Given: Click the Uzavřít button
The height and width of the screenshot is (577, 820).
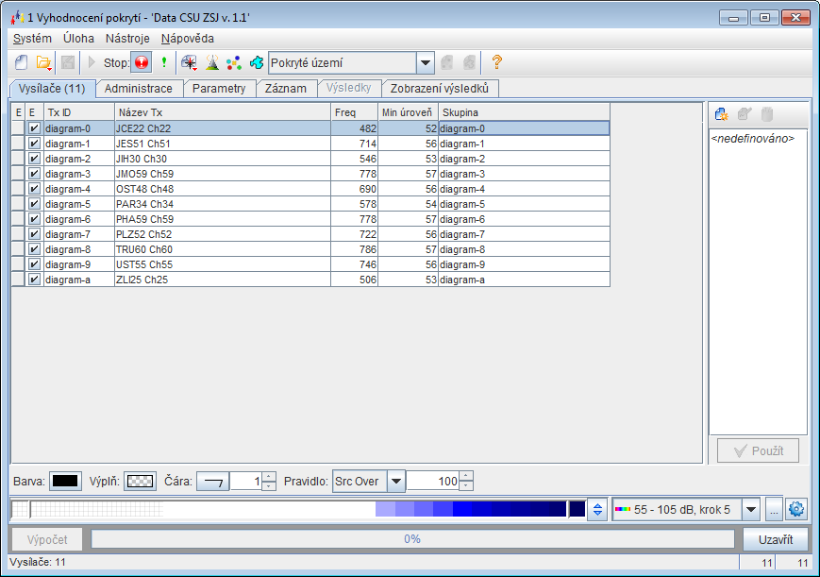Looking at the screenshot, I should 775,539.
